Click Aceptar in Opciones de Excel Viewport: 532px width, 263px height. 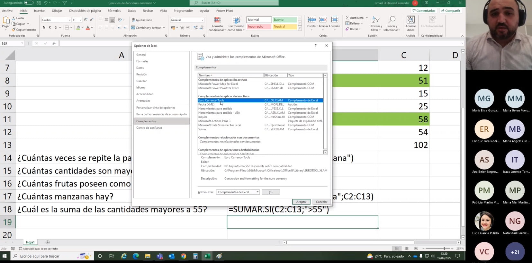(x=301, y=202)
